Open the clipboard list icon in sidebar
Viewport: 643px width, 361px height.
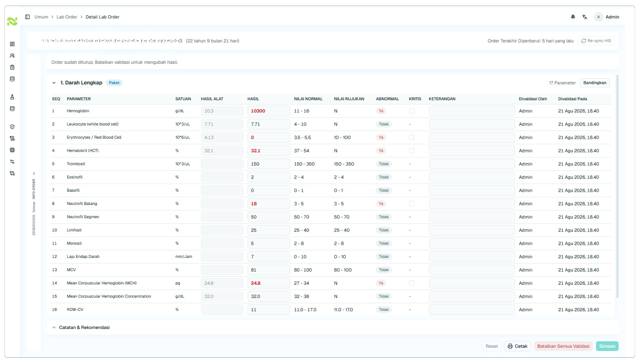(12, 67)
